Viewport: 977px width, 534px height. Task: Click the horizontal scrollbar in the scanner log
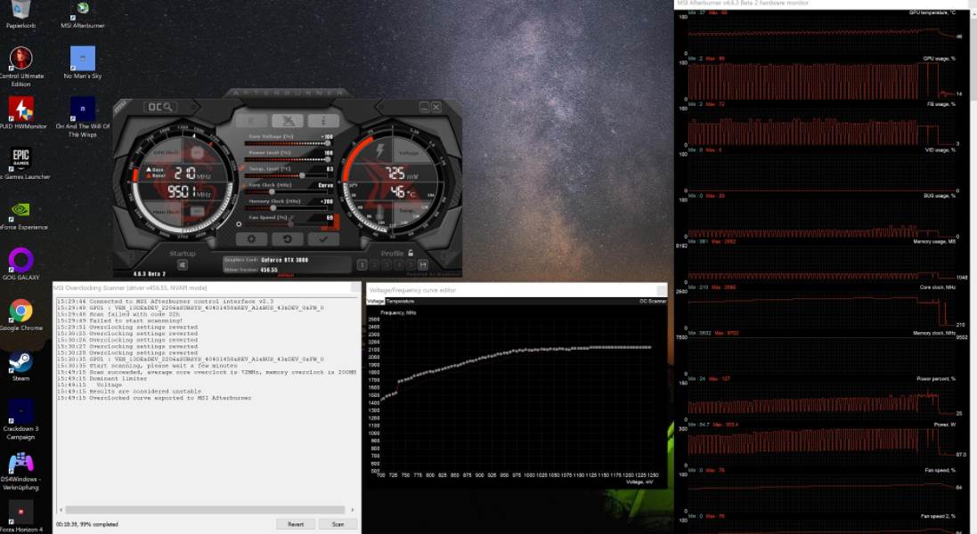tap(204, 510)
